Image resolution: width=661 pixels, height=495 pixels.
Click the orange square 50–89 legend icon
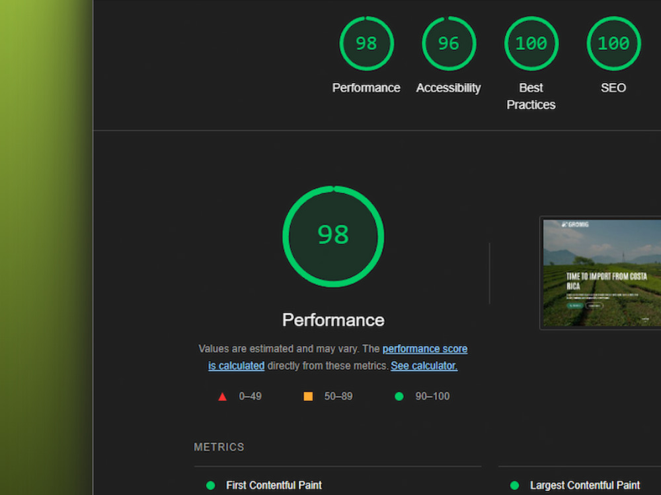(308, 397)
